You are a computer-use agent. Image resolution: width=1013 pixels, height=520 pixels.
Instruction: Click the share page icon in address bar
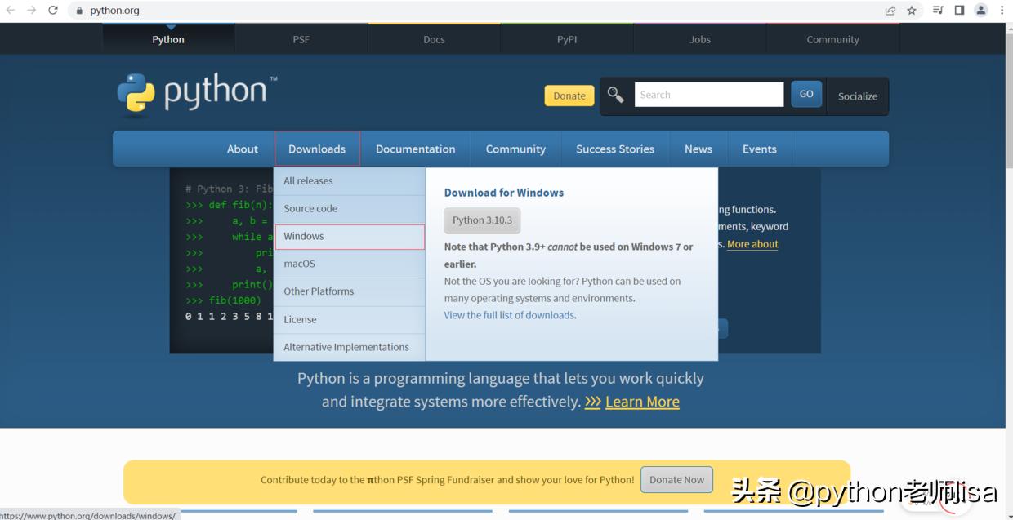click(890, 11)
